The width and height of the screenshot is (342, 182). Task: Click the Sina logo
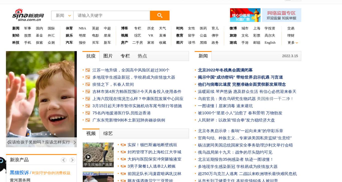28,15
